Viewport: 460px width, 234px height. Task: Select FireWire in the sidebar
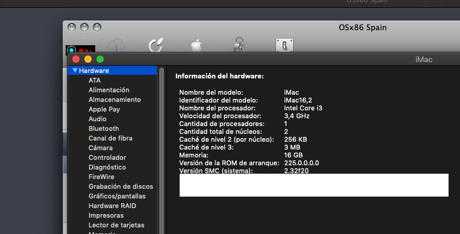[101, 177]
